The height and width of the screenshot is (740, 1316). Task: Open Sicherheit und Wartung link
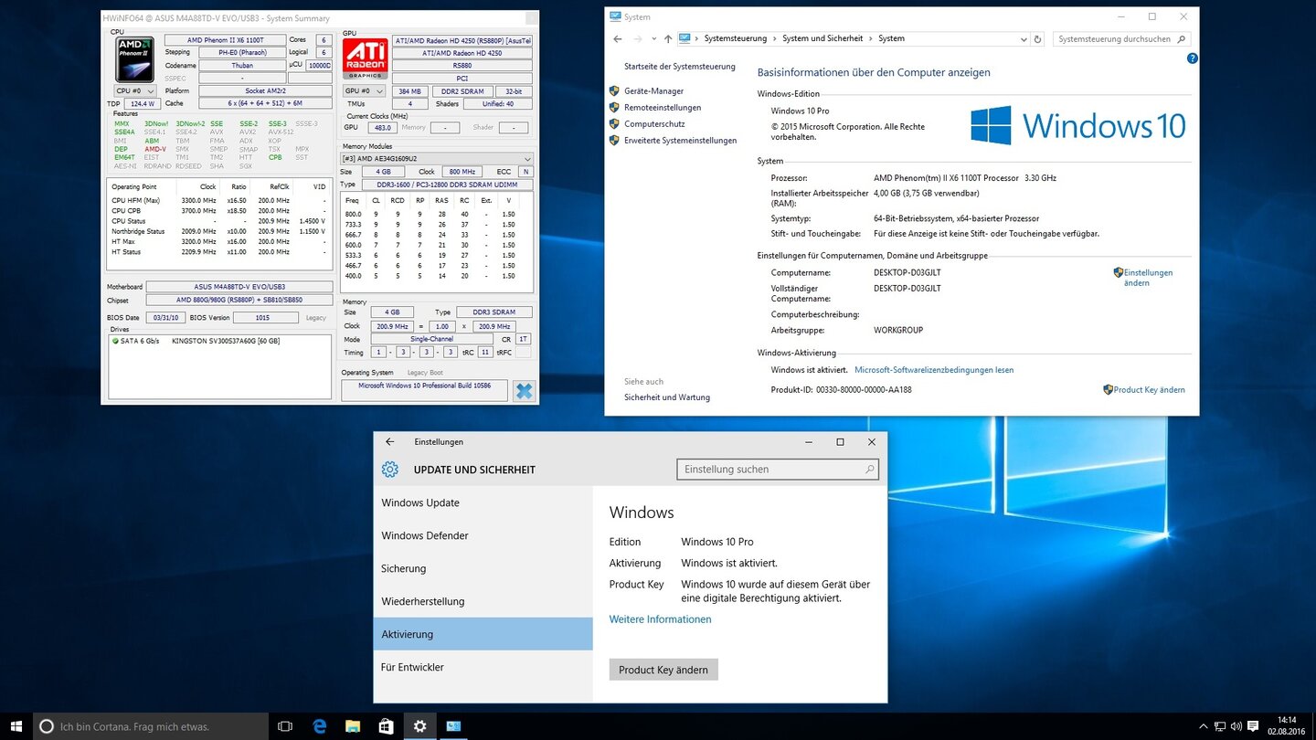[x=667, y=397]
